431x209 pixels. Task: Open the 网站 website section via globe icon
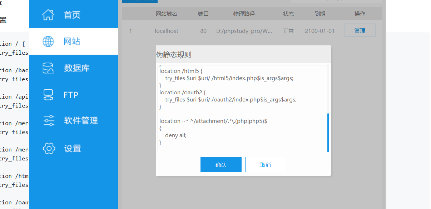pyautogui.click(x=49, y=41)
